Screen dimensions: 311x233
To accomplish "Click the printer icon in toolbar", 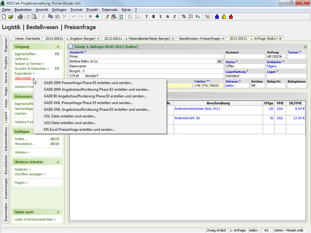I will coord(20,17).
